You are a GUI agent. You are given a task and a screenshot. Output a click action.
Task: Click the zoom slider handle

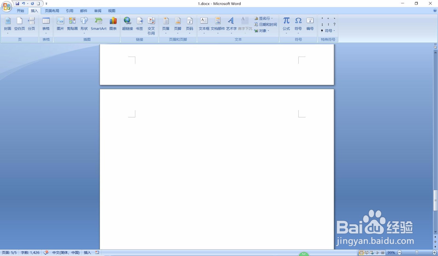[417, 253]
